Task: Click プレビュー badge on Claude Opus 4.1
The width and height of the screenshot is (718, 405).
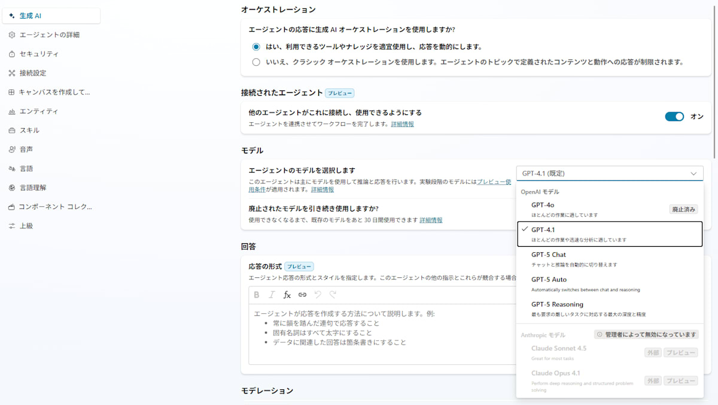Action: (681, 381)
